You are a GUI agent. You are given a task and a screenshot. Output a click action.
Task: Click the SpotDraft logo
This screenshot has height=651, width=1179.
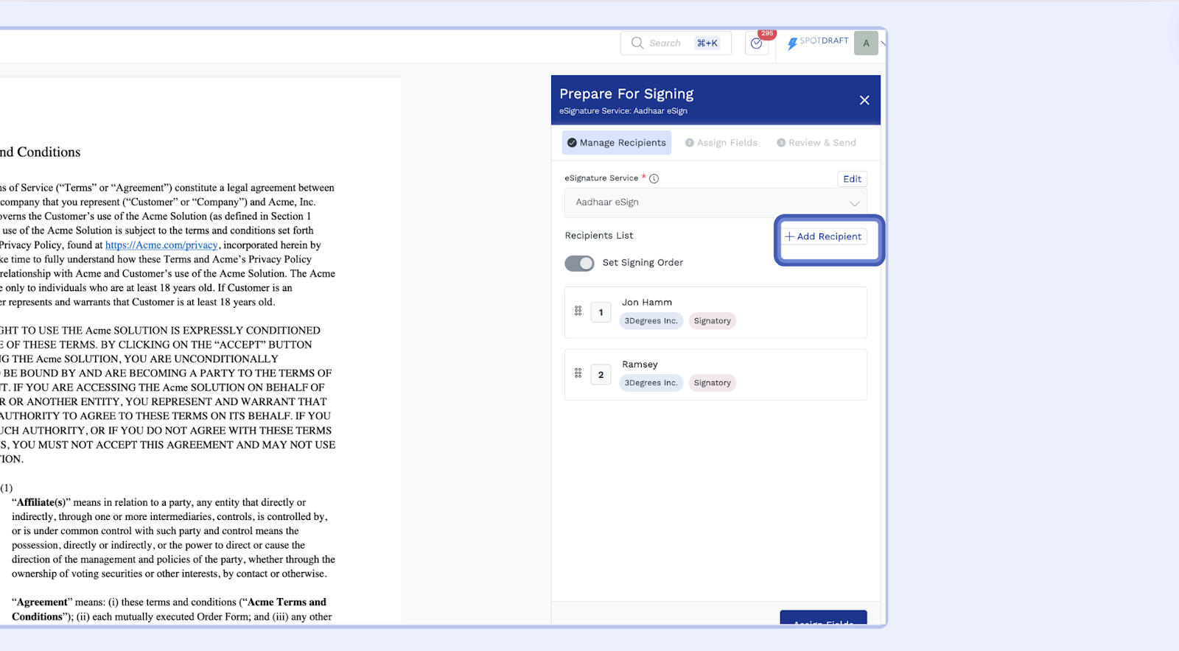point(818,42)
